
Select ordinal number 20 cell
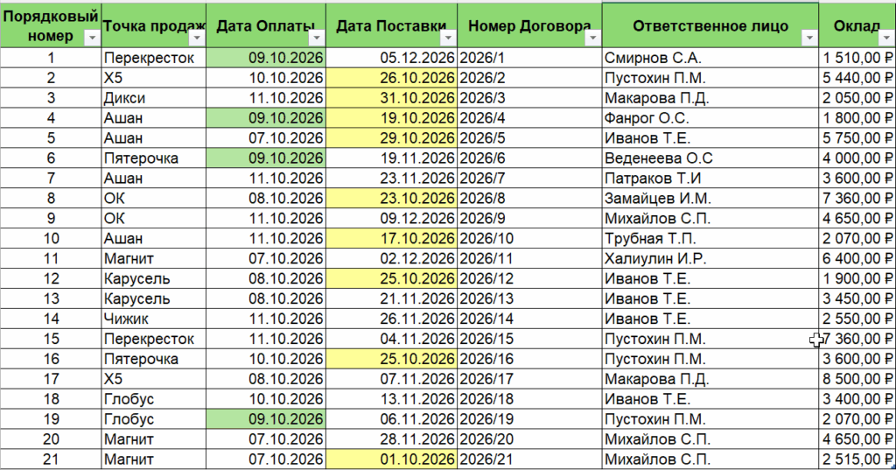[x=51, y=439]
